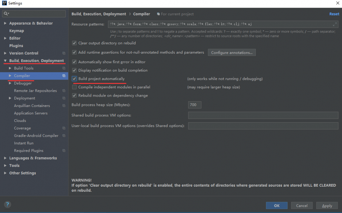Click the project-scope icon beside Coverage

[x=64, y=128]
